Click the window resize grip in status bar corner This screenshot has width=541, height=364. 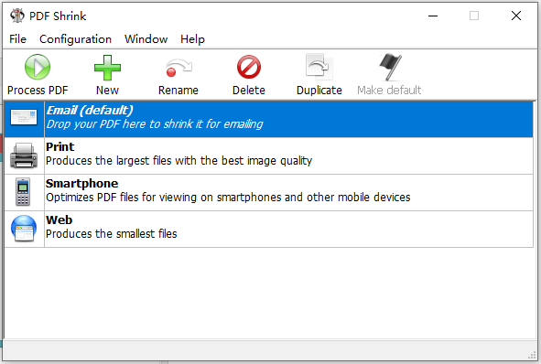532,356
